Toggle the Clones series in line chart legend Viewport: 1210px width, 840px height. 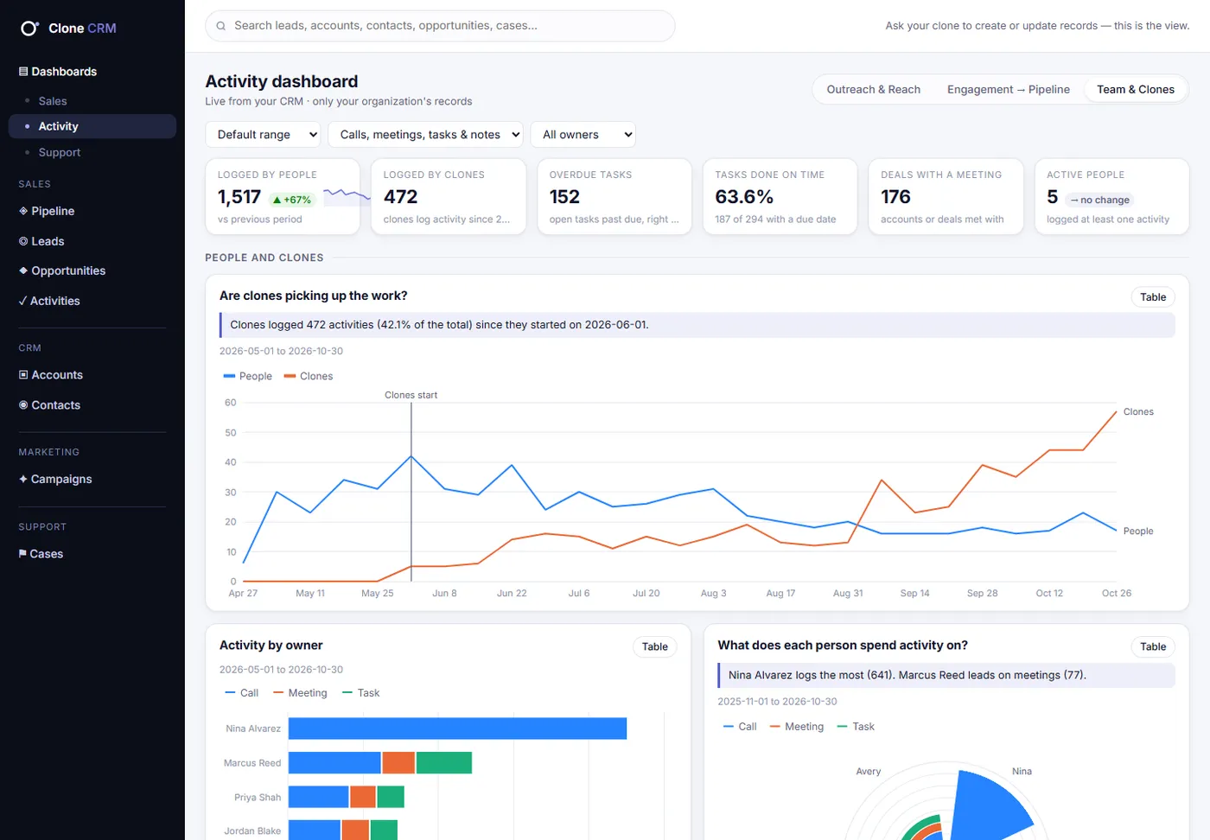[x=309, y=376]
